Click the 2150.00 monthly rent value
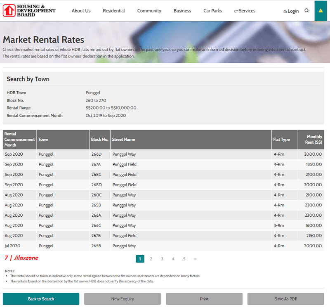The width and height of the screenshot is (330, 308). [314, 235]
